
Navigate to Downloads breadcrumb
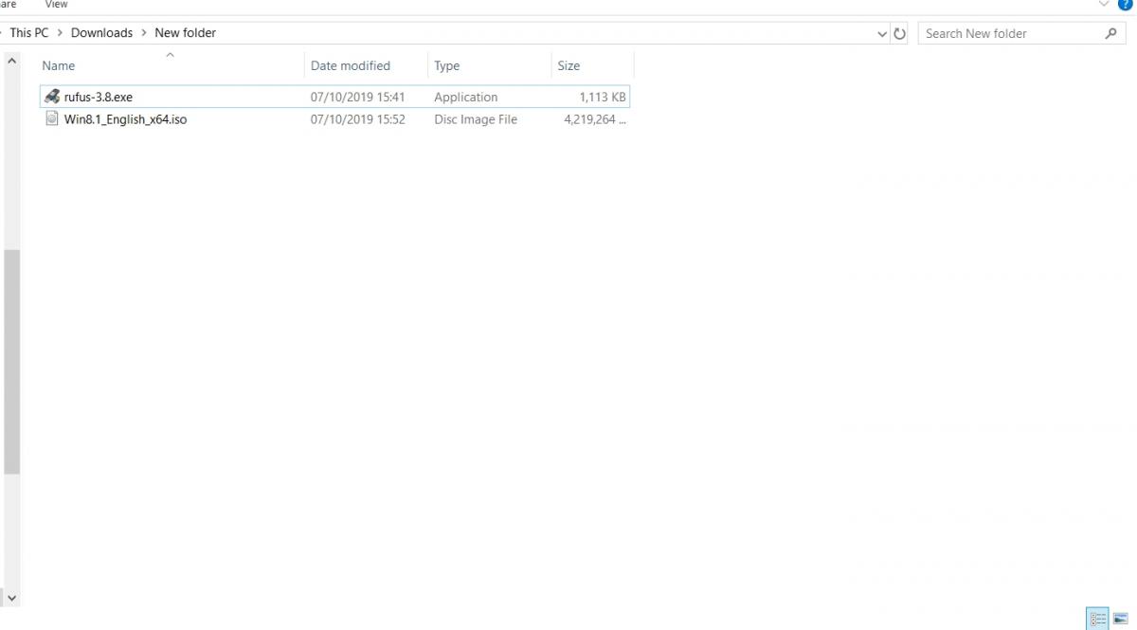click(101, 33)
